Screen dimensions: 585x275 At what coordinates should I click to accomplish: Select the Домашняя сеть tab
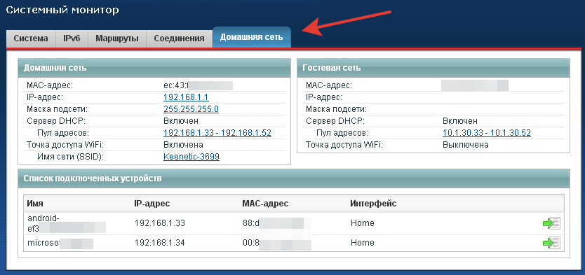coord(251,37)
